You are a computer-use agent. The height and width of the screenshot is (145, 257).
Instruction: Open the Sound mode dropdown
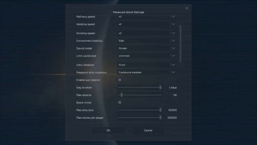(147, 48)
